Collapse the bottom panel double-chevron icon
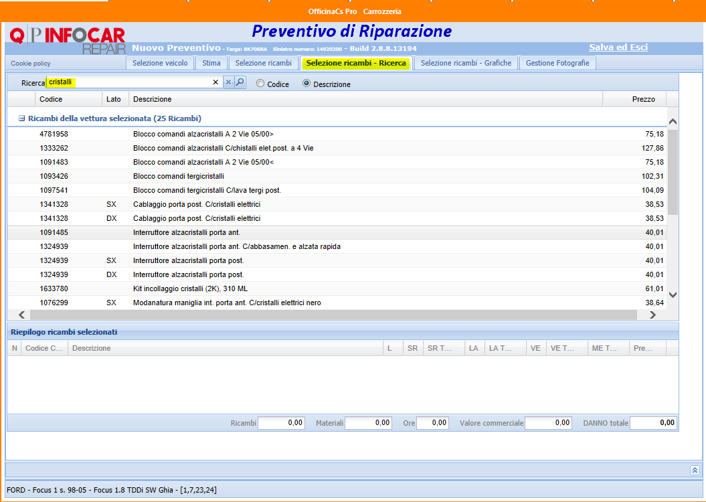706x502 pixels. (x=695, y=470)
